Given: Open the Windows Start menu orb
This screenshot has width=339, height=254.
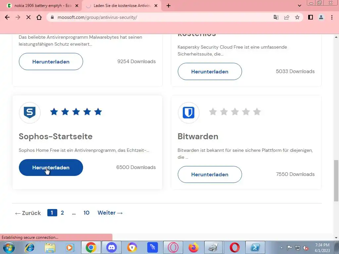Looking at the screenshot, I should click(x=8, y=247).
